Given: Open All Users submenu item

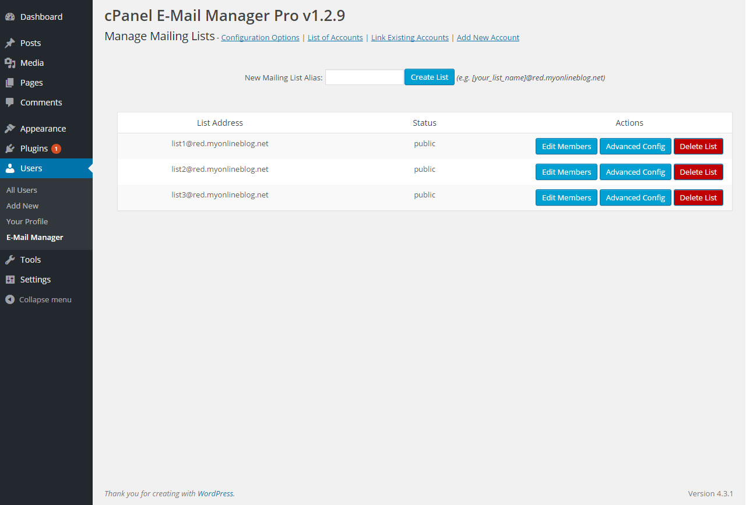Looking at the screenshot, I should [x=22, y=190].
